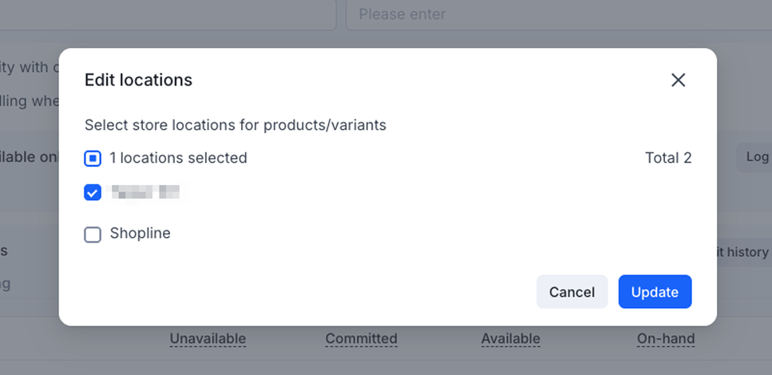Select the Available column header
This screenshot has height=375, width=772.
pos(510,339)
